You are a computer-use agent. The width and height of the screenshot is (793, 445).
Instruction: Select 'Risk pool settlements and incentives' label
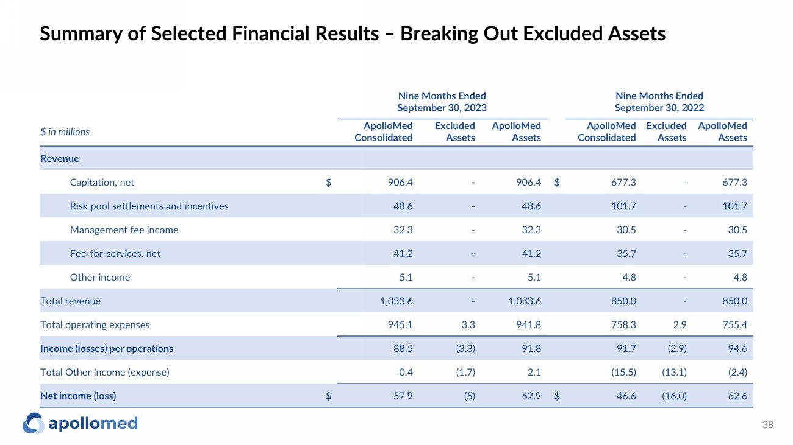pos(149,206)
